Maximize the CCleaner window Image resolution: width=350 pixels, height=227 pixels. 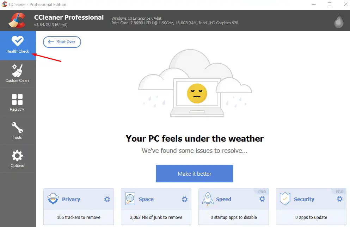click(x=330, y=5)
